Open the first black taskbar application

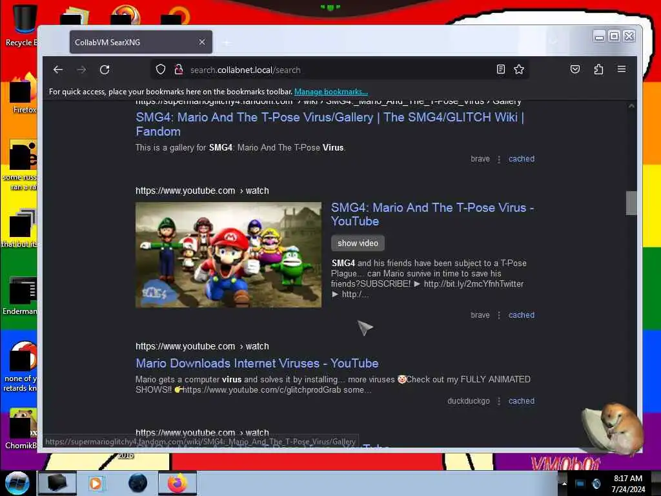[x=57, y=483]
